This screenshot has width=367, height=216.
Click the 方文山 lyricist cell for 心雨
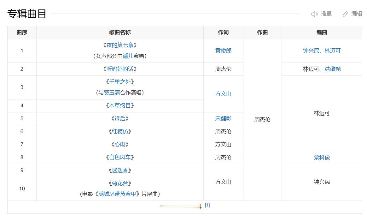click(x=223, y=144)
